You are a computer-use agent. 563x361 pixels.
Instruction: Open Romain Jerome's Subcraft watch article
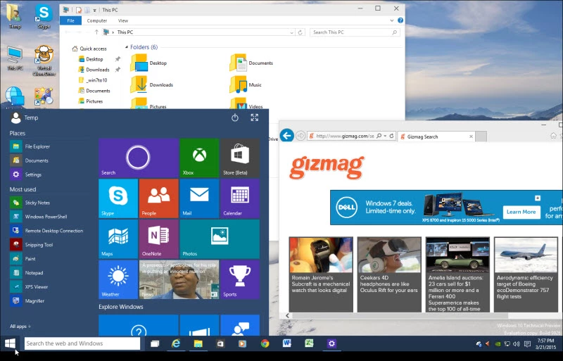(x=321, y=274)
